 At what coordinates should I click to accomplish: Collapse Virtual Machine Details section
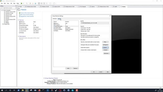[x=44, y=78]
